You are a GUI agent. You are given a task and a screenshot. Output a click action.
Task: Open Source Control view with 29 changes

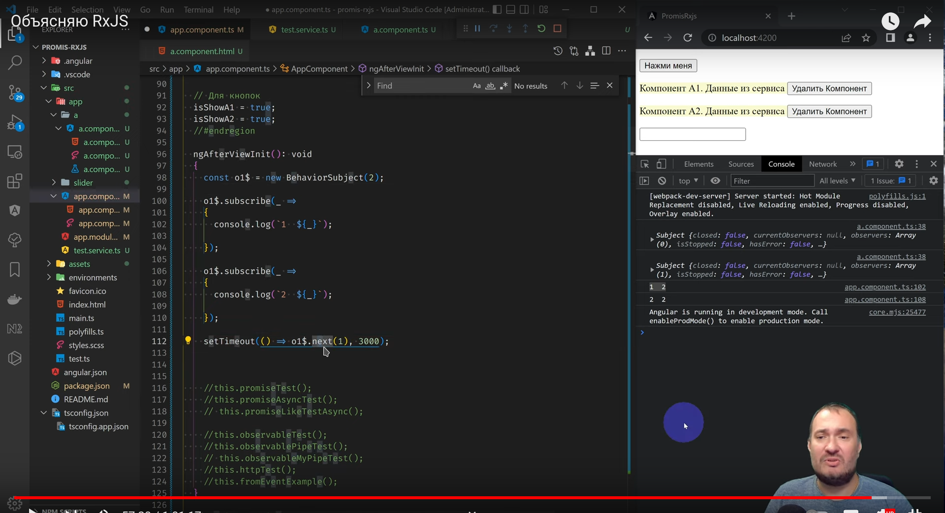coord(15,92)
